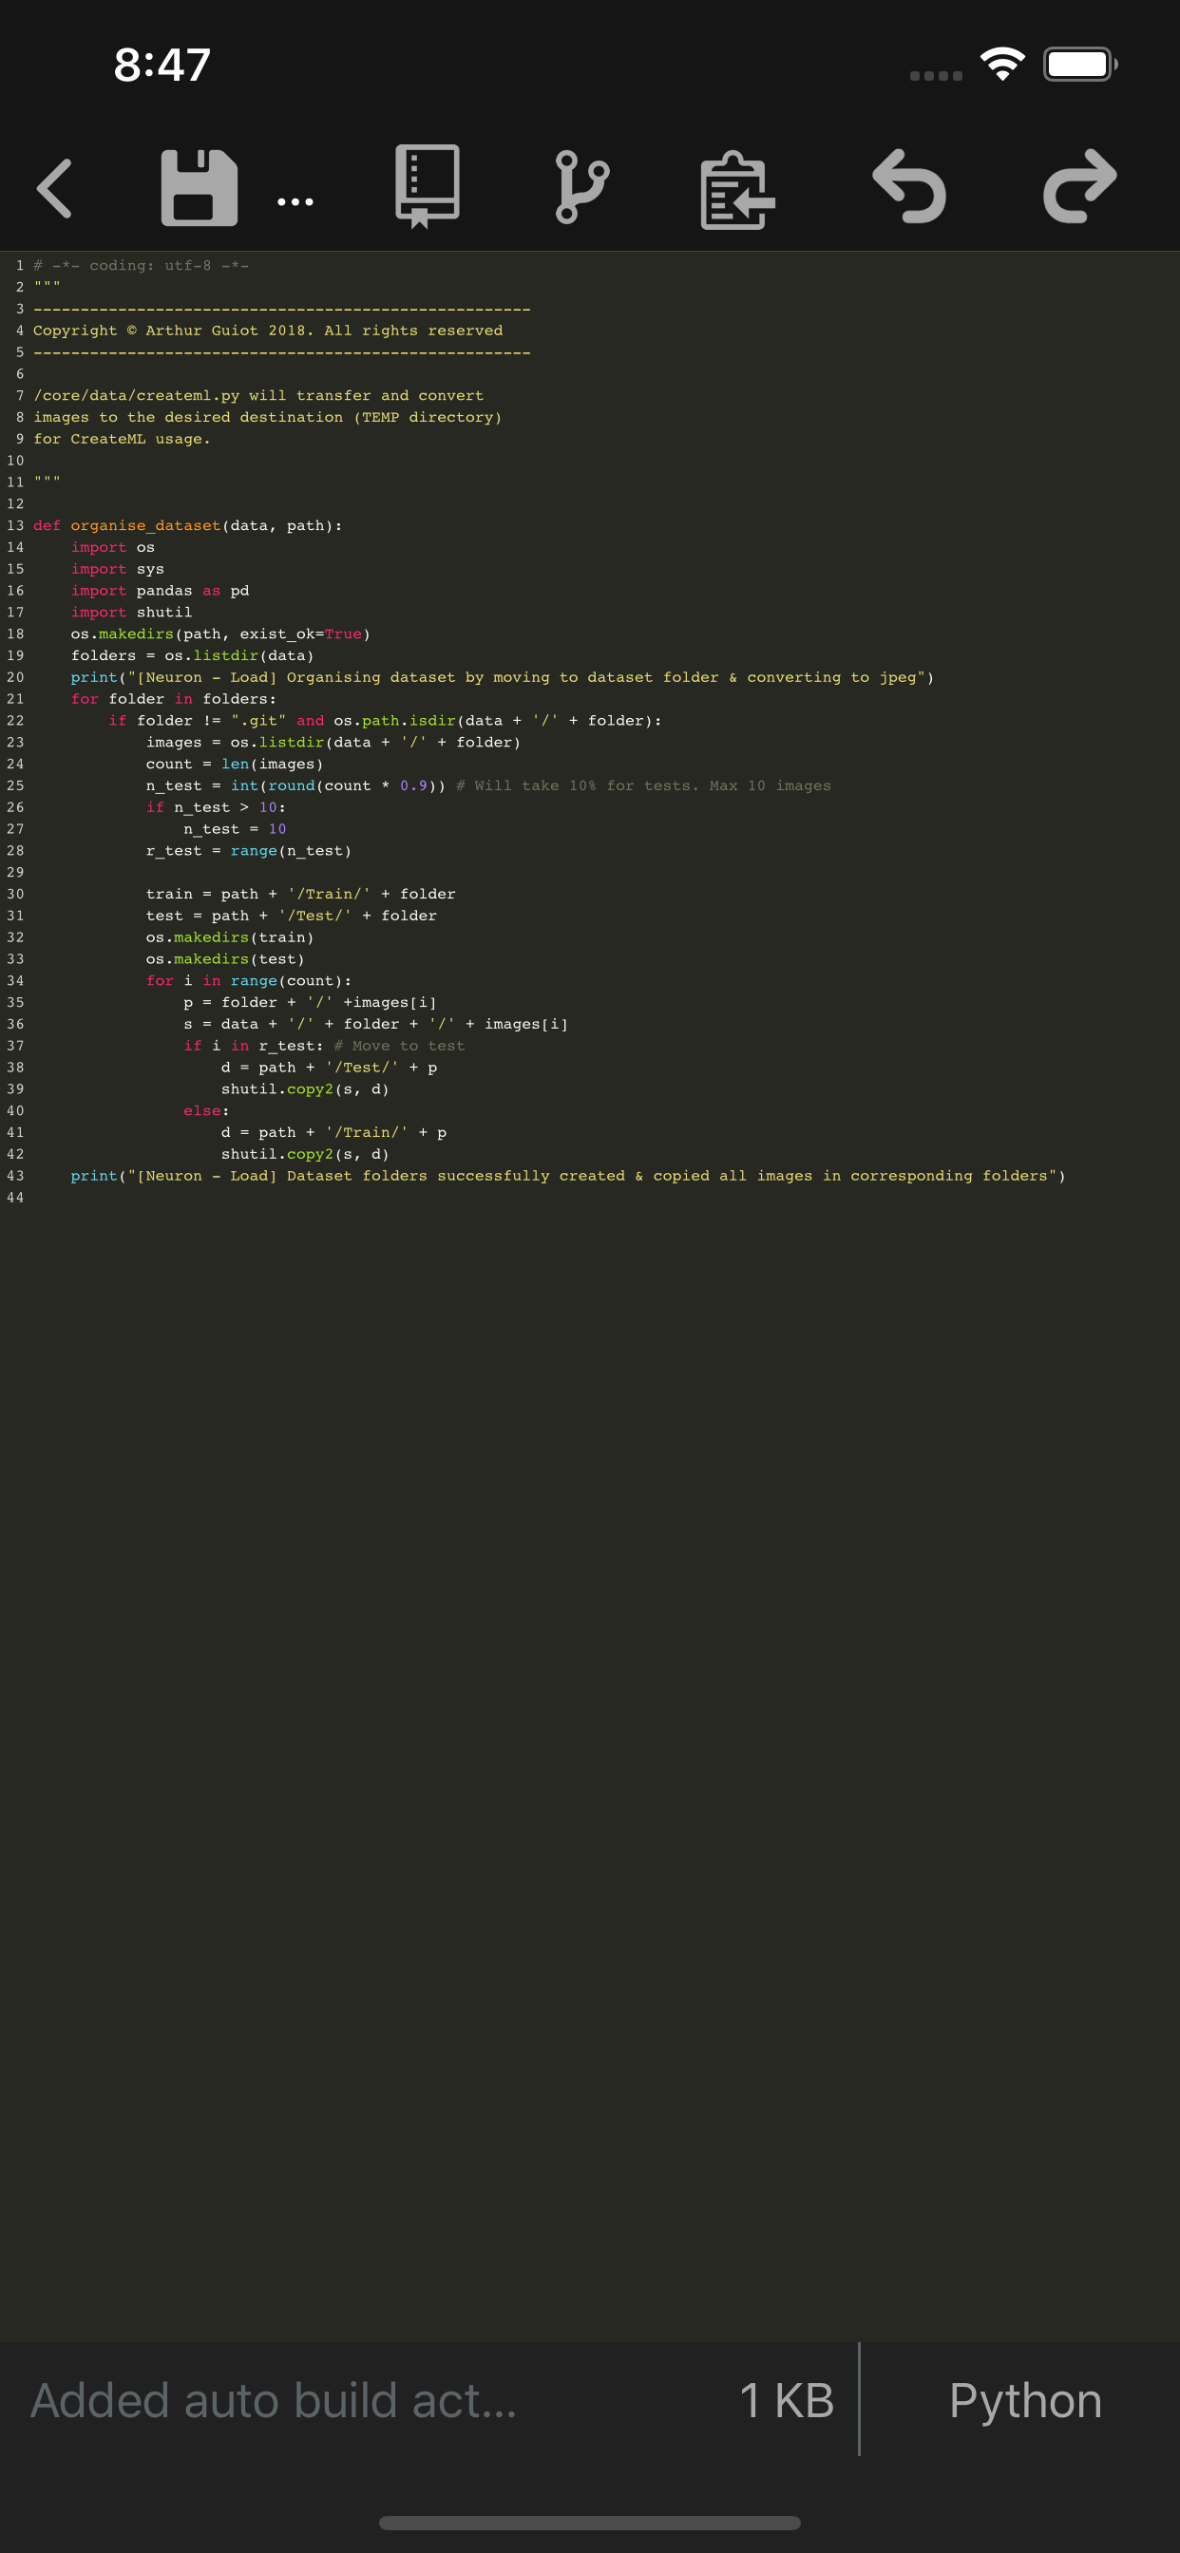Tap the 'for CreateML usage.' line
Viewport: 1180px width, 2553px height.
[122, 439]
